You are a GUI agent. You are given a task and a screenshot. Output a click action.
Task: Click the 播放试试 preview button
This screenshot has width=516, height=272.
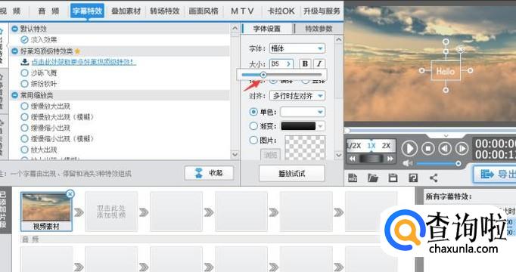tap(292, 173)
